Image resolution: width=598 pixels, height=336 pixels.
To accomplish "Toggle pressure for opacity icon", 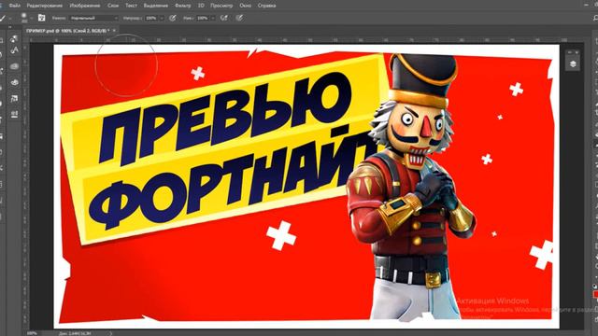I will click(172, 18).
